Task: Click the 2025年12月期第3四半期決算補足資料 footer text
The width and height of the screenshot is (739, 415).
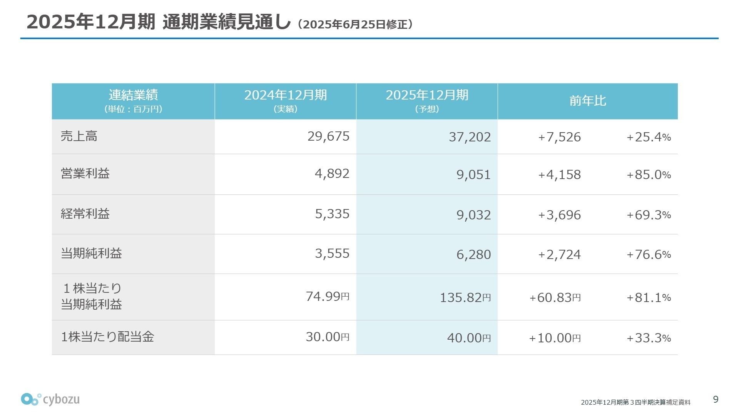Action: 635,402
